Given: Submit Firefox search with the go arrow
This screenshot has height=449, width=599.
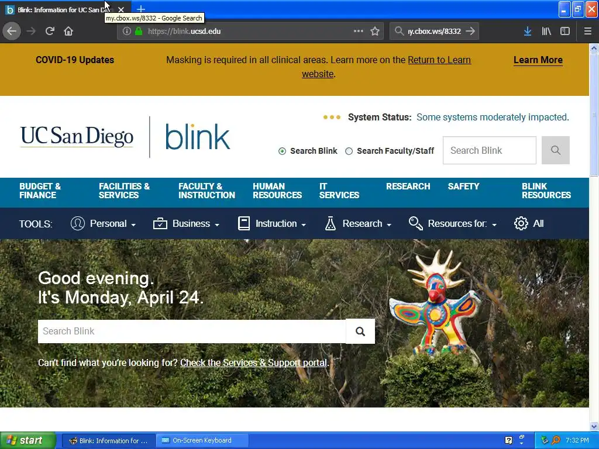Looking at the screenshot, I should point(471,32).
